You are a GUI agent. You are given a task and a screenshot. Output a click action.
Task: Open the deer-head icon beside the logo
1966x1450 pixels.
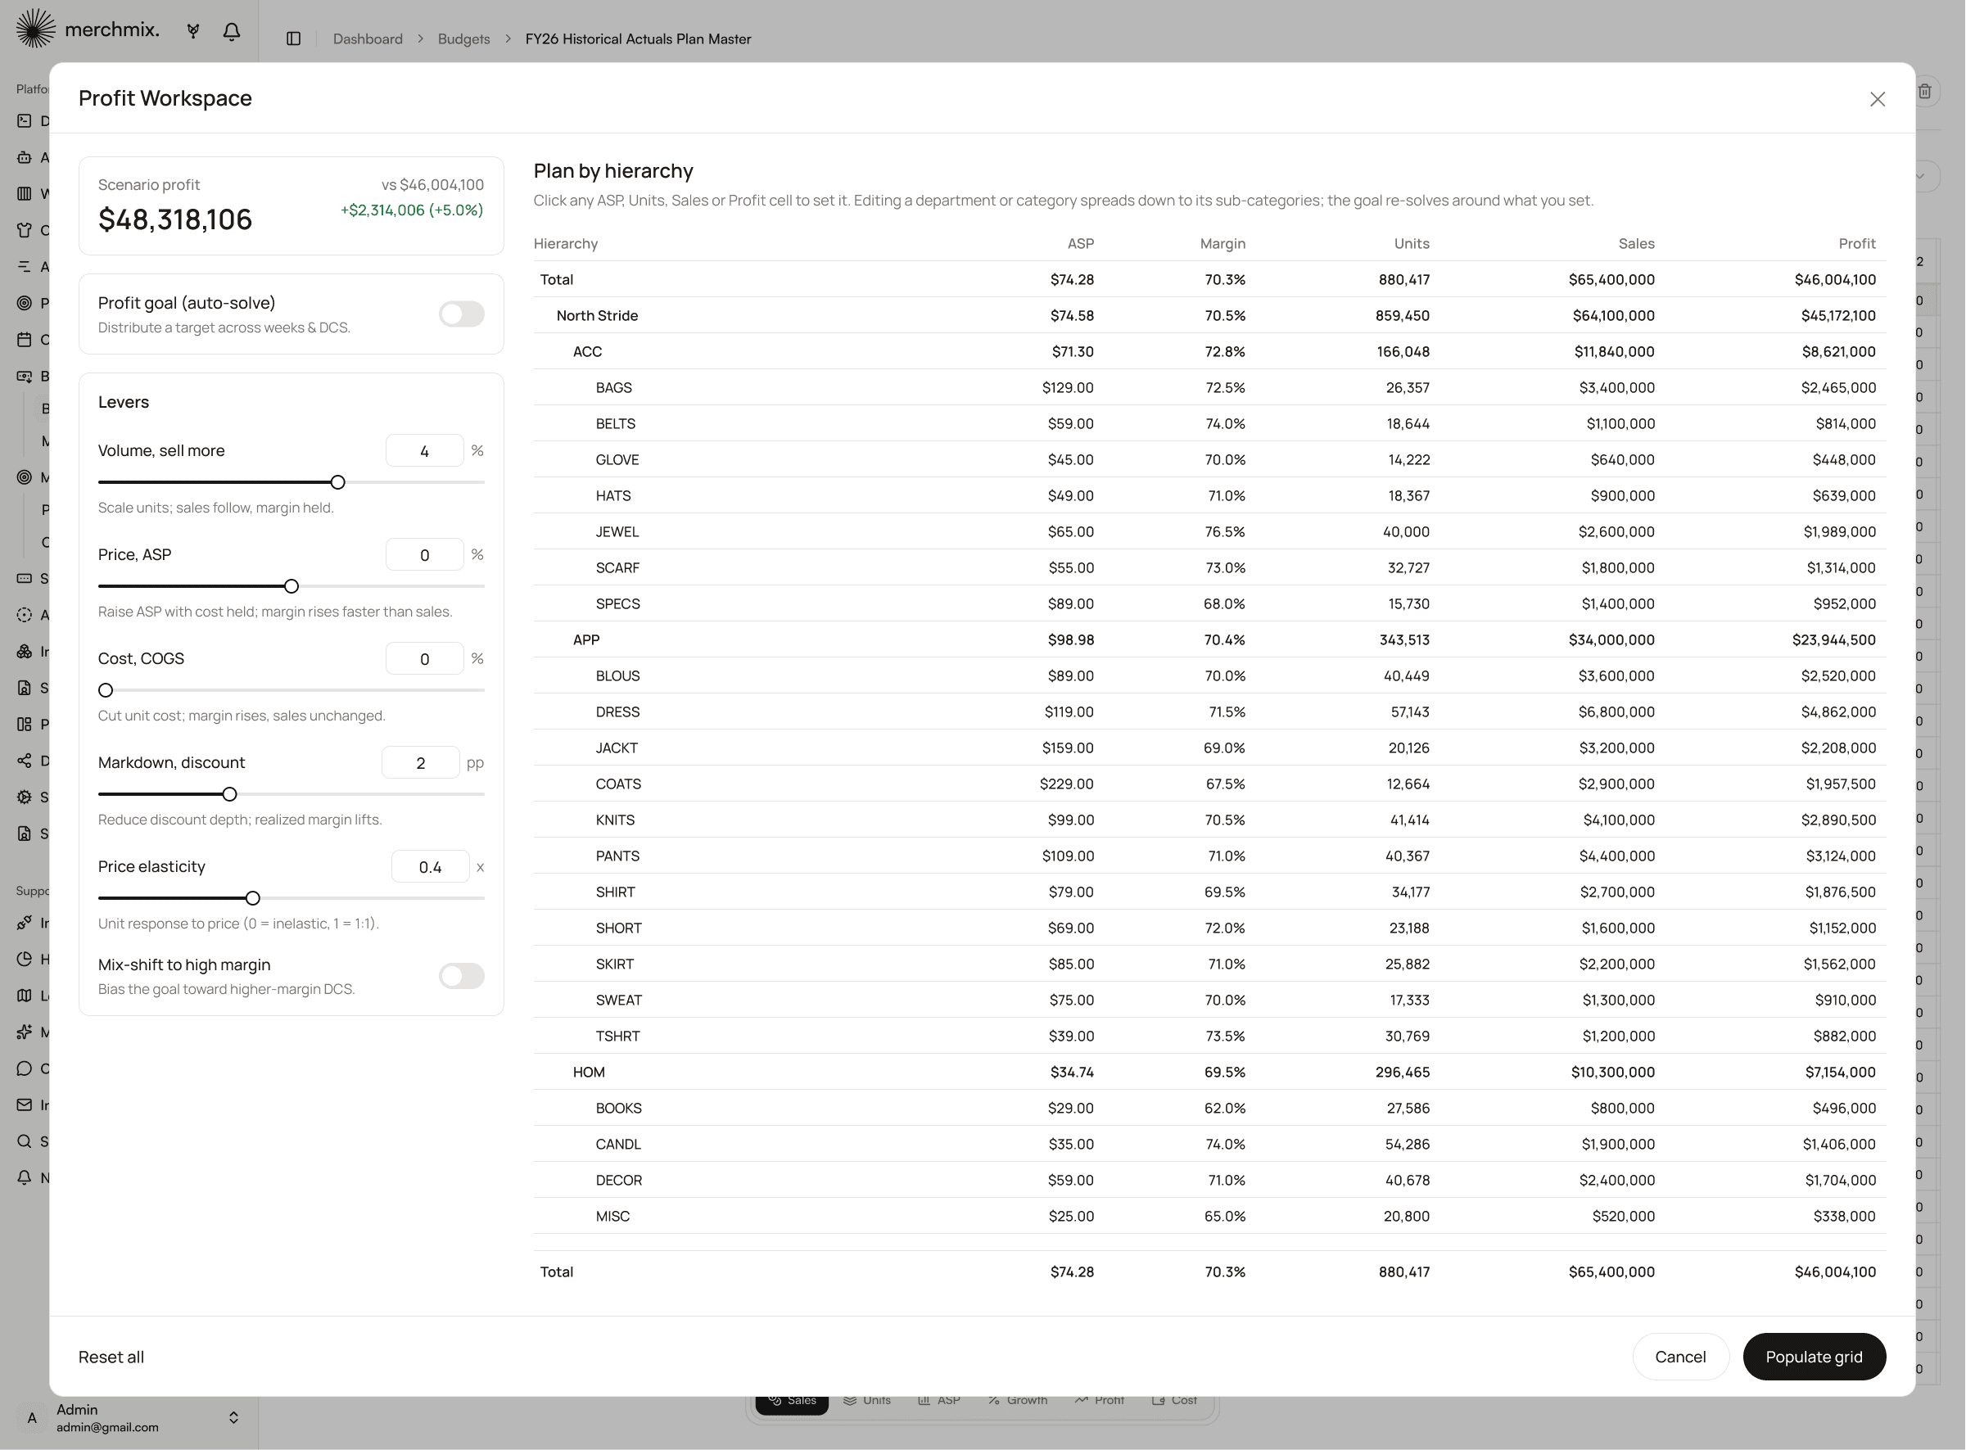193,32
